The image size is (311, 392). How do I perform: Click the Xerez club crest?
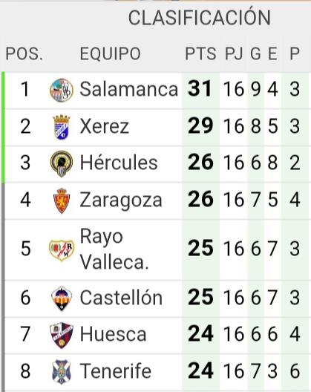(x=62, y=127)
